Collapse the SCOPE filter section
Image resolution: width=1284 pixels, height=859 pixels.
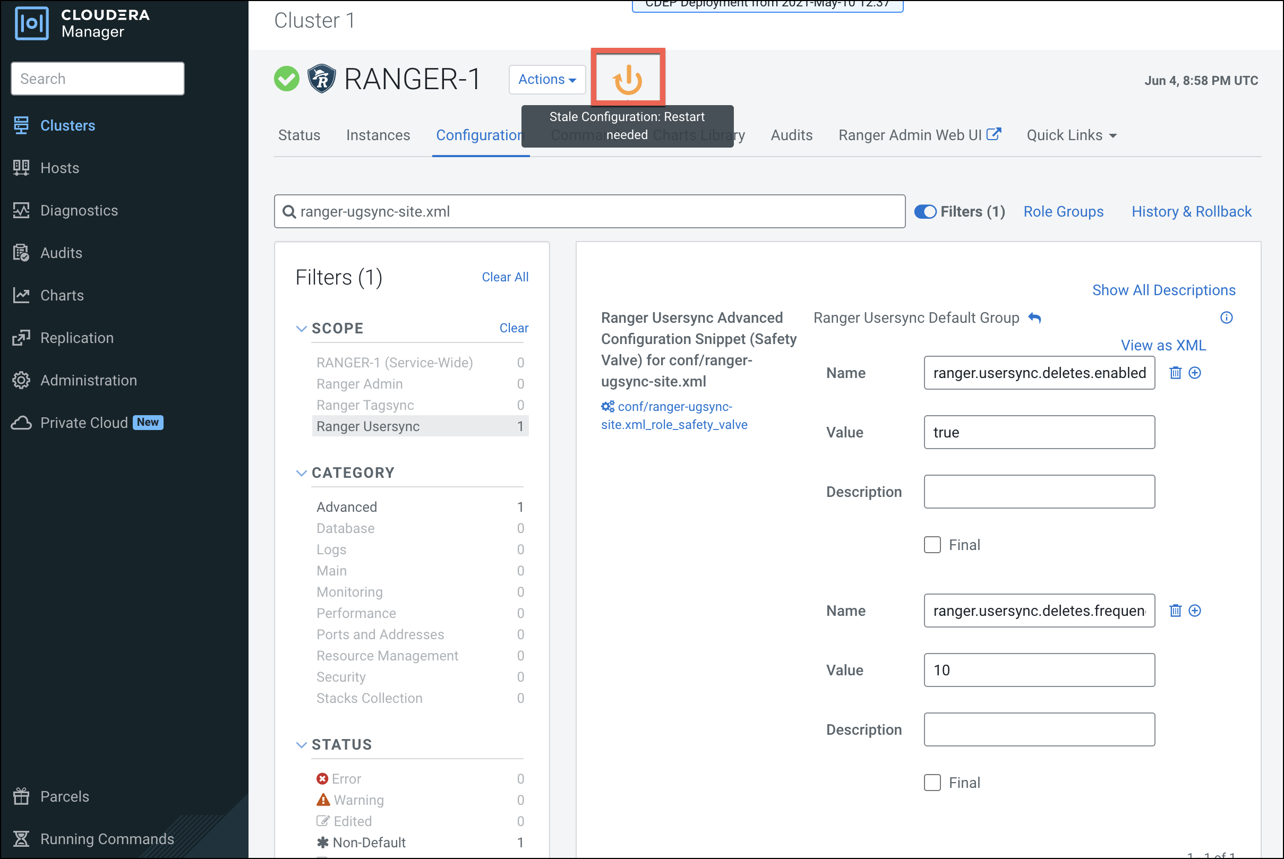[301, 329]
